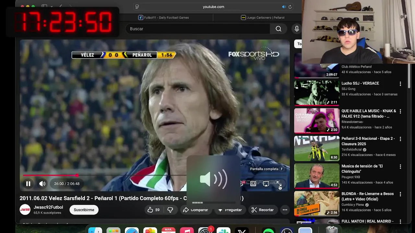Open more actions ellipsis under the video

pos(285,210)
